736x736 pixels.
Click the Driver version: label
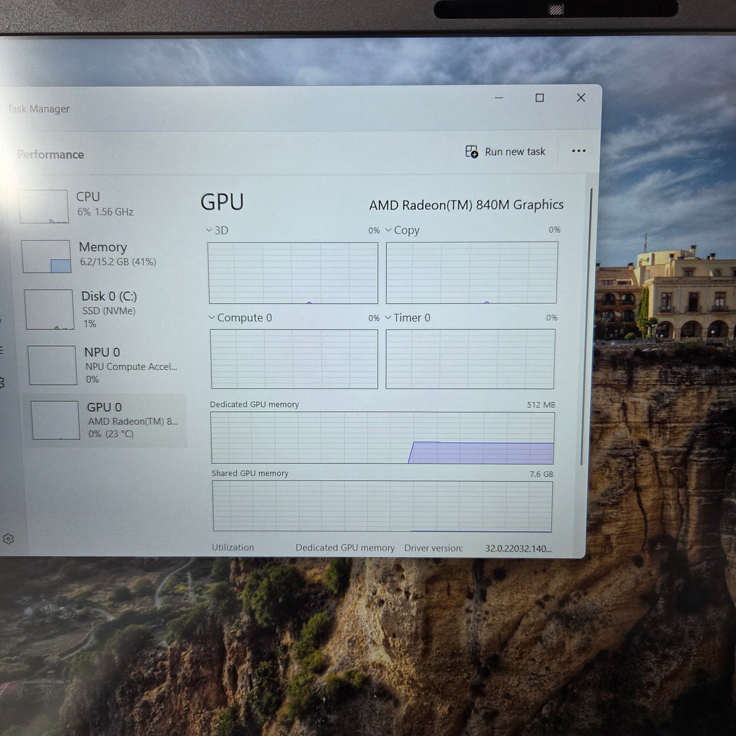434,548
